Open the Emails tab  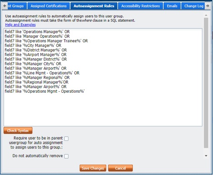click(x=172, y=6)
